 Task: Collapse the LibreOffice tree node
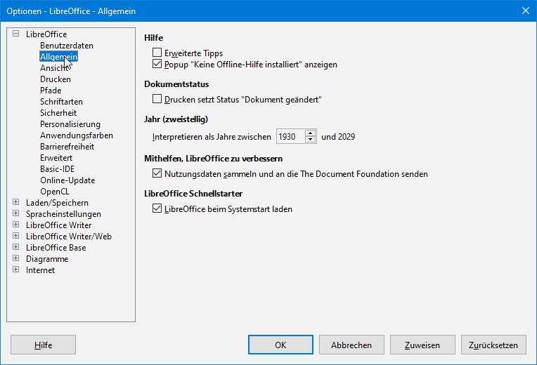tap(15, 34)
